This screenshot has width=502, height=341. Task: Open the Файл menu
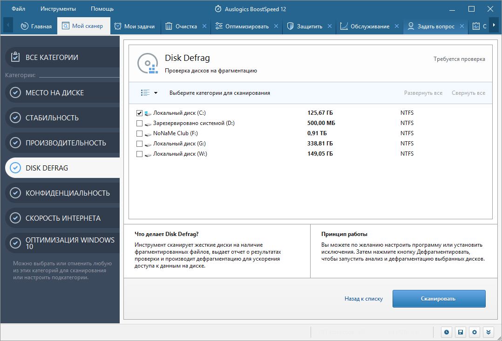[x=19, y=9]
